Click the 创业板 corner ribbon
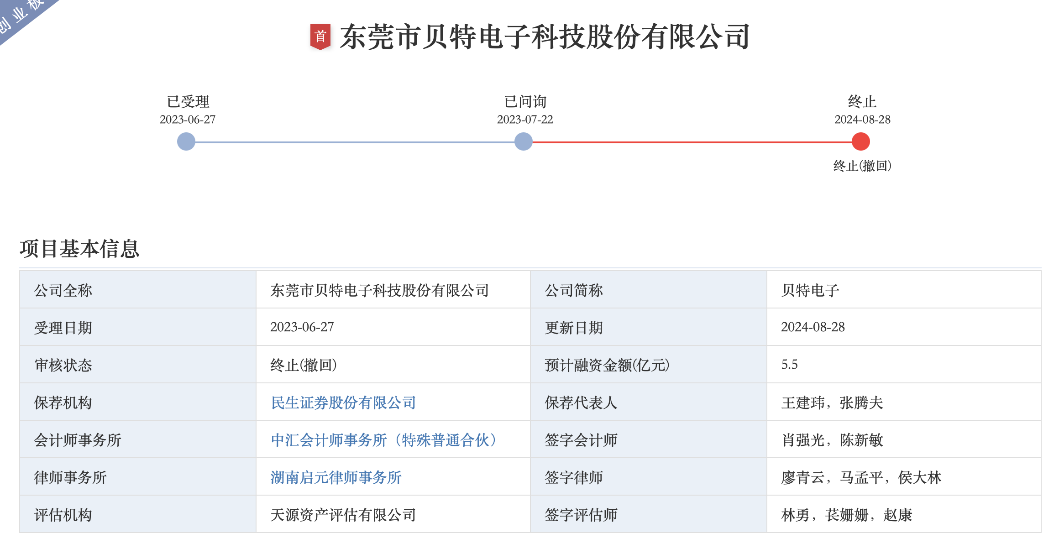The width and height of the screenshot is (1059, 554). (21, 16)
